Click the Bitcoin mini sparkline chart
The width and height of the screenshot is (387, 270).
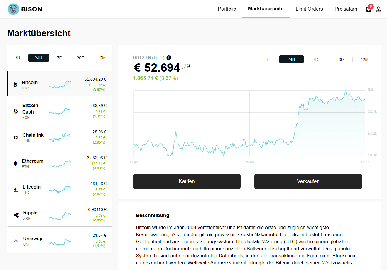click(x=60, y=85)
